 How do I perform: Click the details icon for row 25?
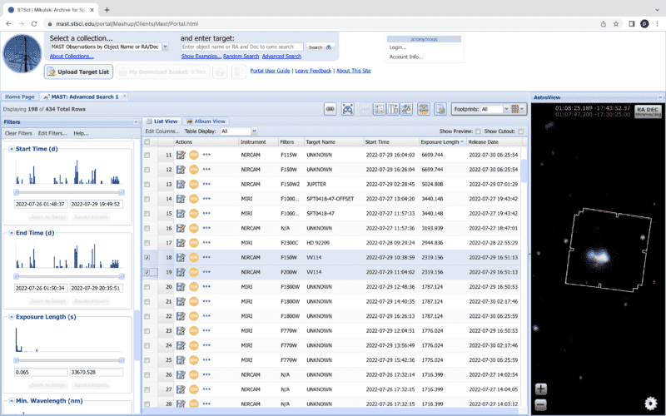[181, 360]
